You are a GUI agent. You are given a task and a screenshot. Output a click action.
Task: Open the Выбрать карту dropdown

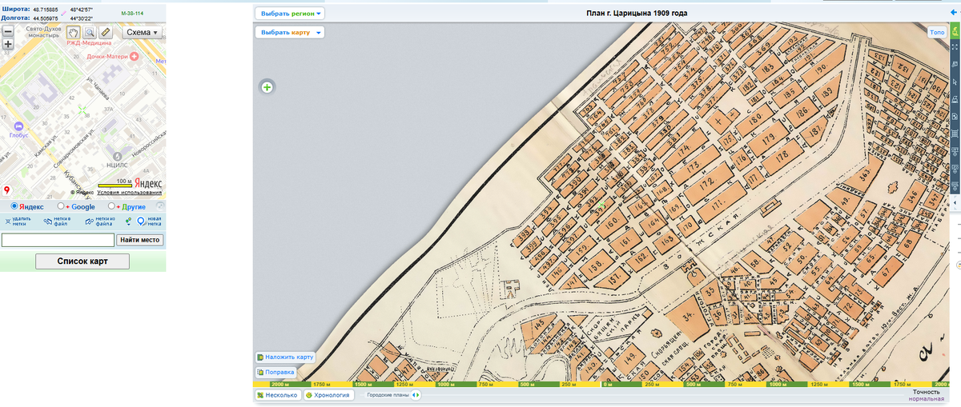[290, 32]
